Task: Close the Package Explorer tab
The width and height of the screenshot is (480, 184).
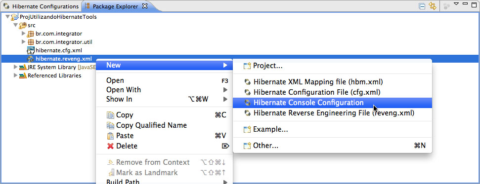Action: 145,6
